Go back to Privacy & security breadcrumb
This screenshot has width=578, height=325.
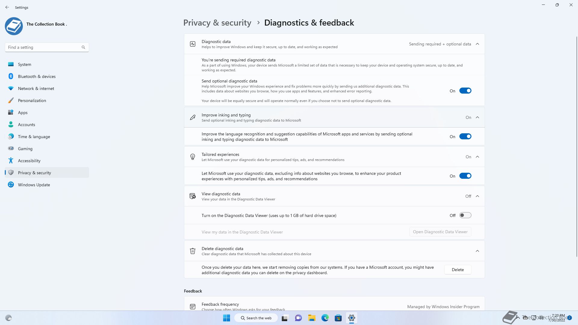(x=217, y=23)
